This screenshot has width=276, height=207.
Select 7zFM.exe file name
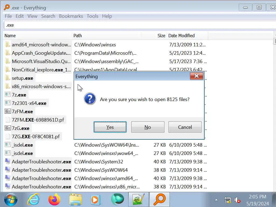pyautogui.click(x=22, y=111)
